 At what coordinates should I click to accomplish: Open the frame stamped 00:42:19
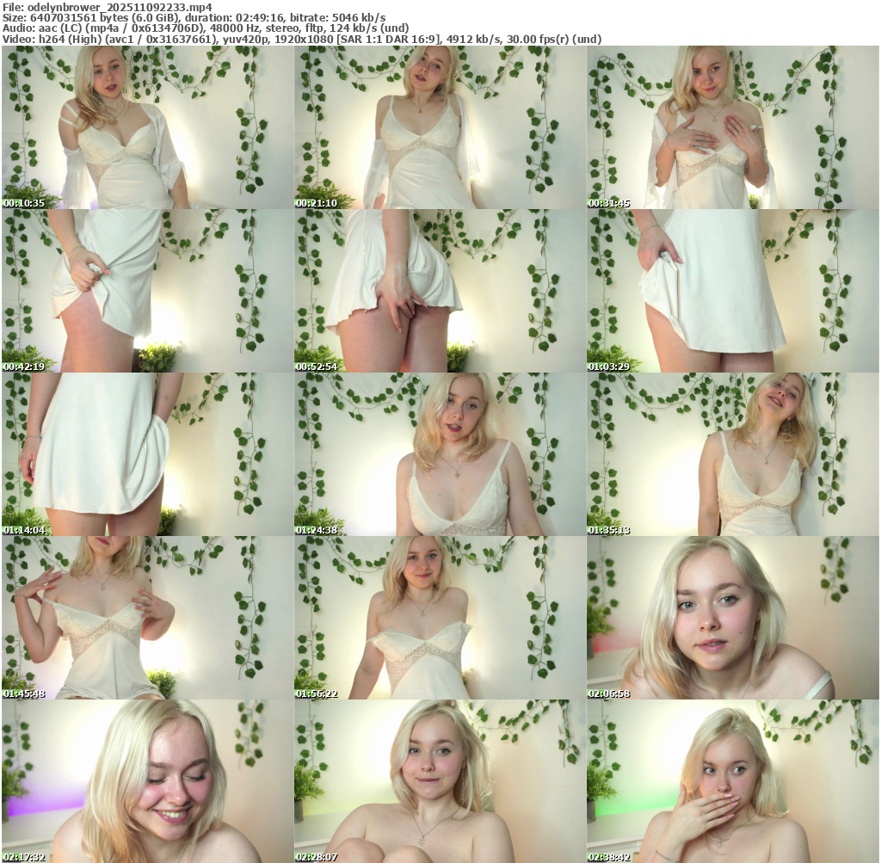(147, 291)
